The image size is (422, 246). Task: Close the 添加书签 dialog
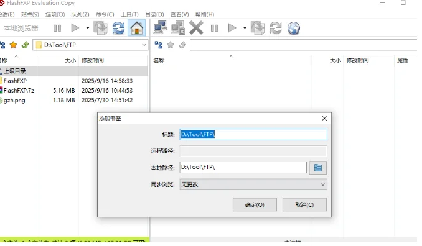coord(324,118)
